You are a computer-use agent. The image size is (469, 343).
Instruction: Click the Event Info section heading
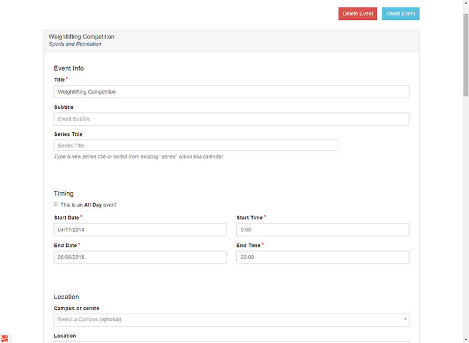(69, 68)
